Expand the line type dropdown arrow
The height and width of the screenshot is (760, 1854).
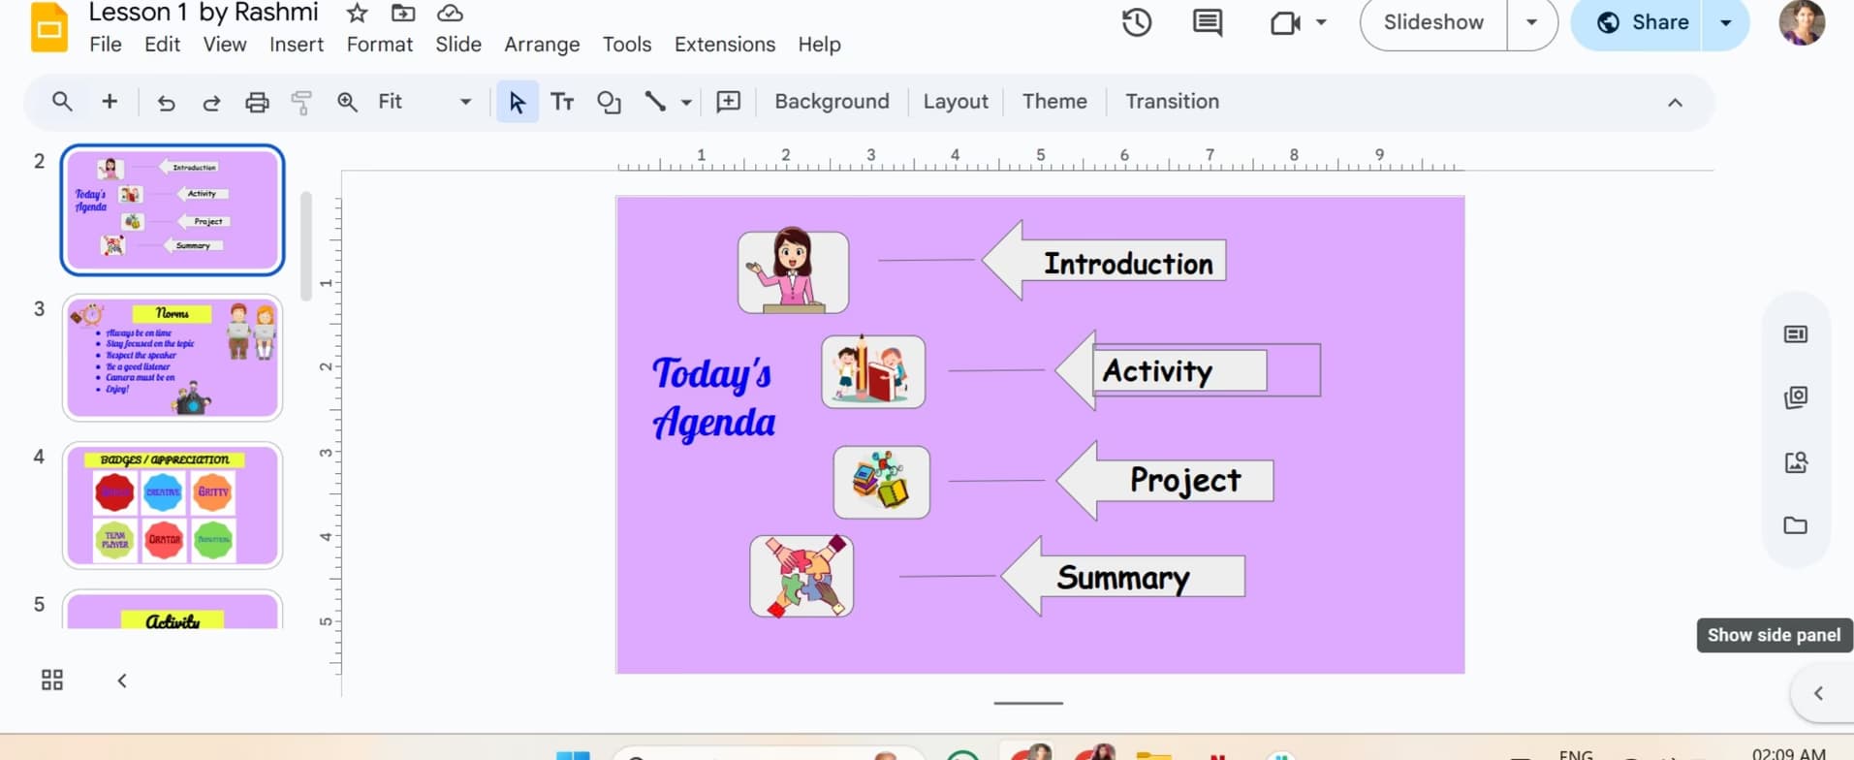pyautogui.click(x=686, y=102)
